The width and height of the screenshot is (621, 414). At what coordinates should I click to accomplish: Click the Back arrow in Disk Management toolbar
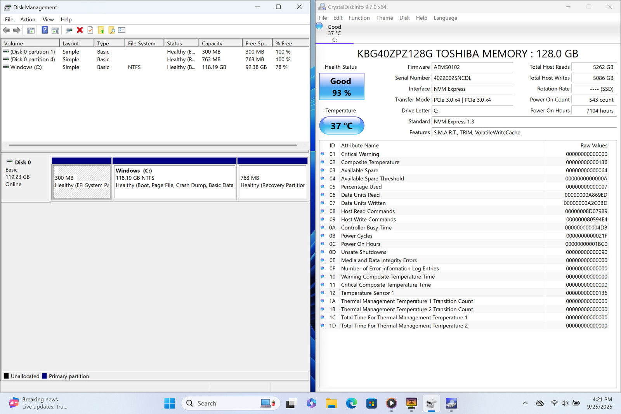click(7, 30)
